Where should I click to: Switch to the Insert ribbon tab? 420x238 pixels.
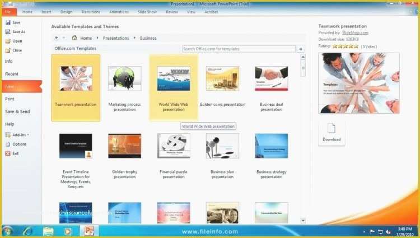[x=46, y=12]
